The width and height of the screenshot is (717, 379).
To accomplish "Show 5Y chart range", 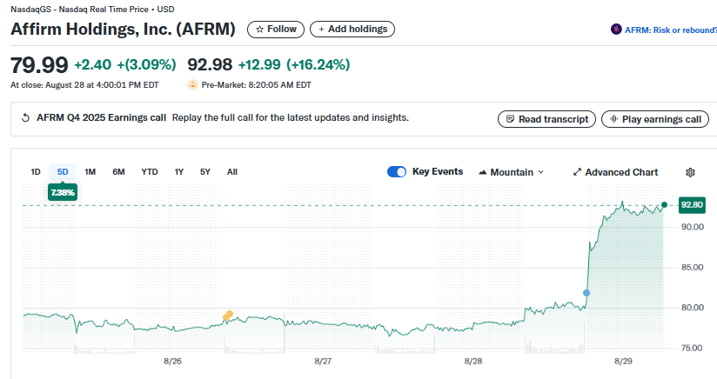I will (204, 172).
